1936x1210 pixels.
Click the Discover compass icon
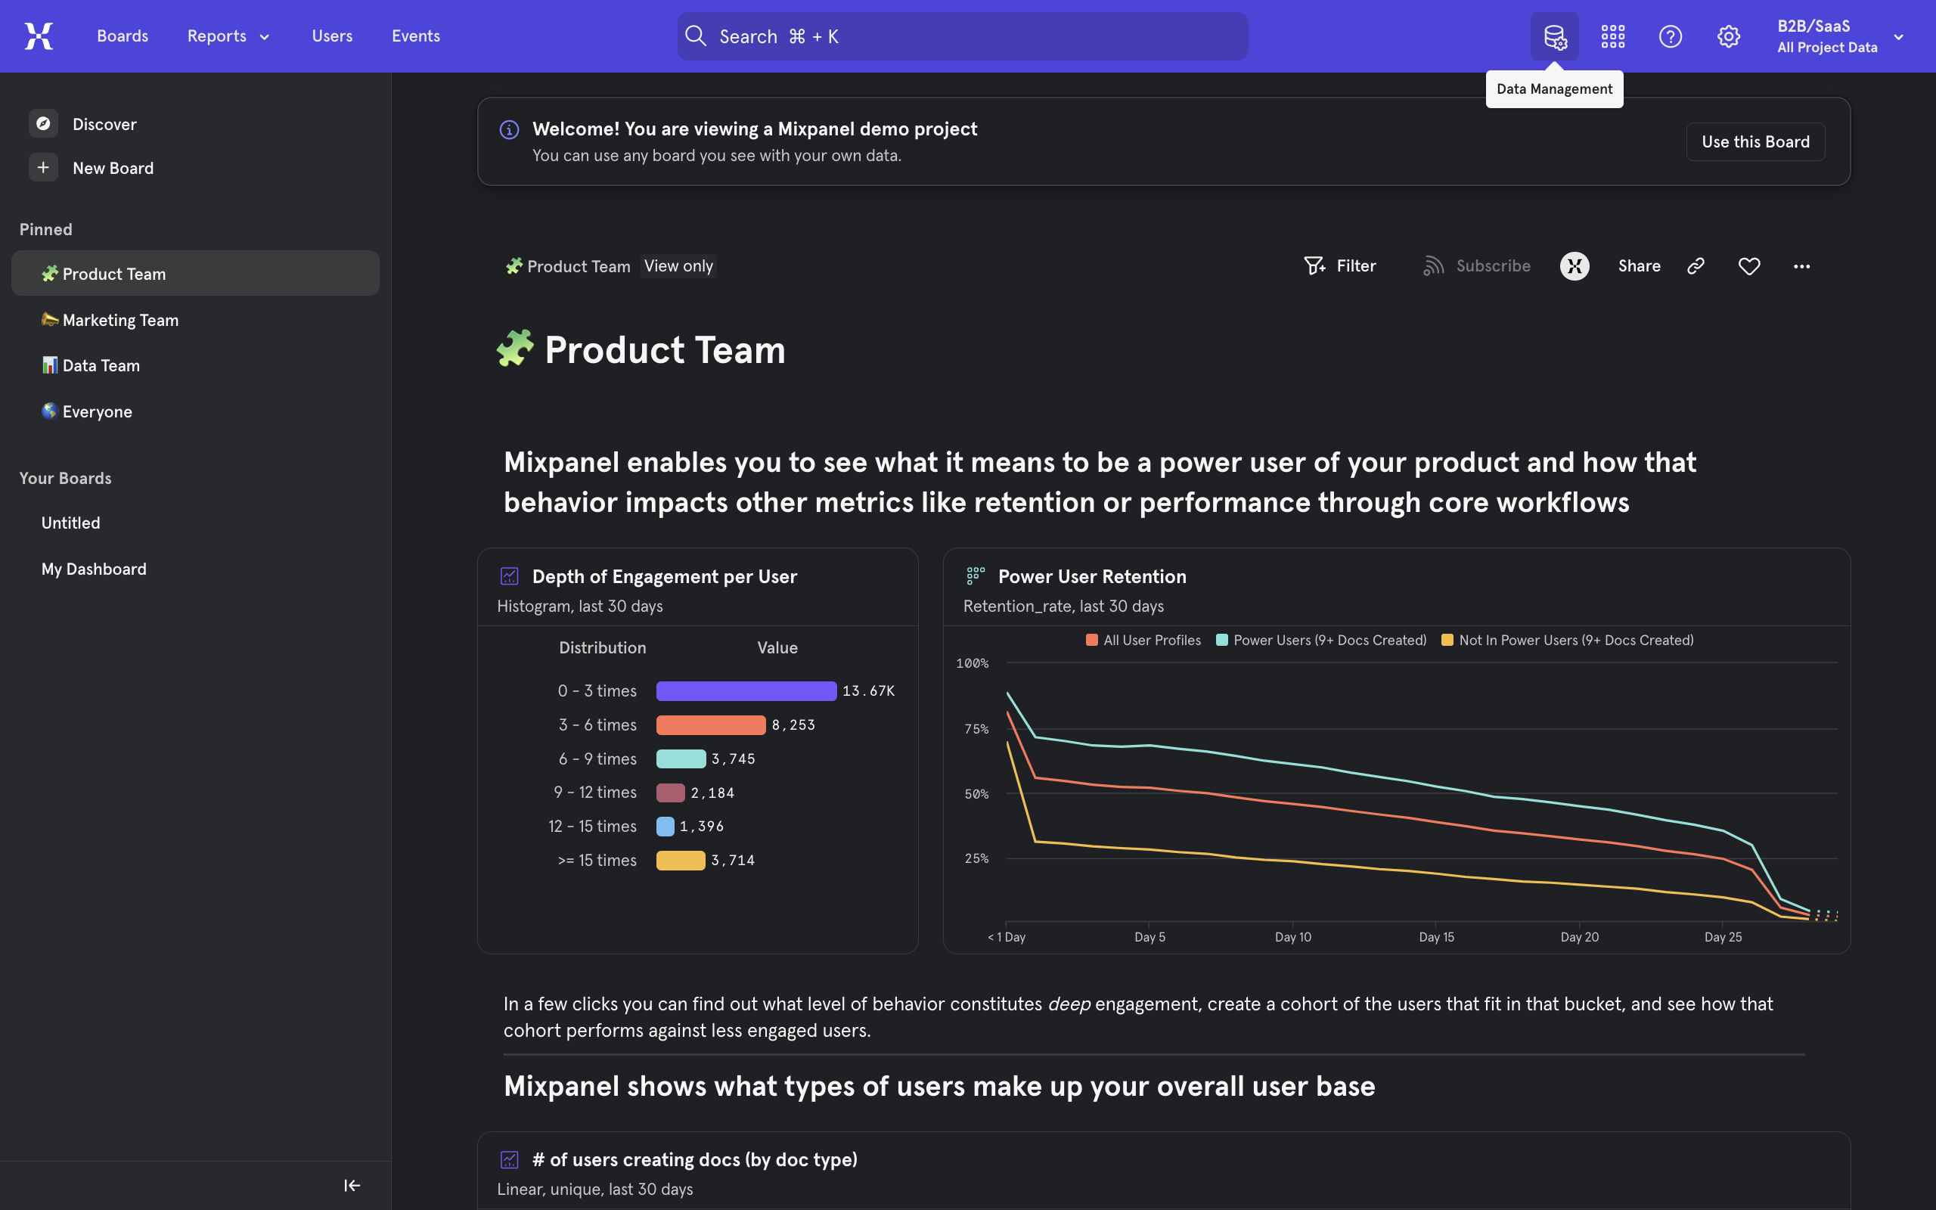[x=43, y=123]
